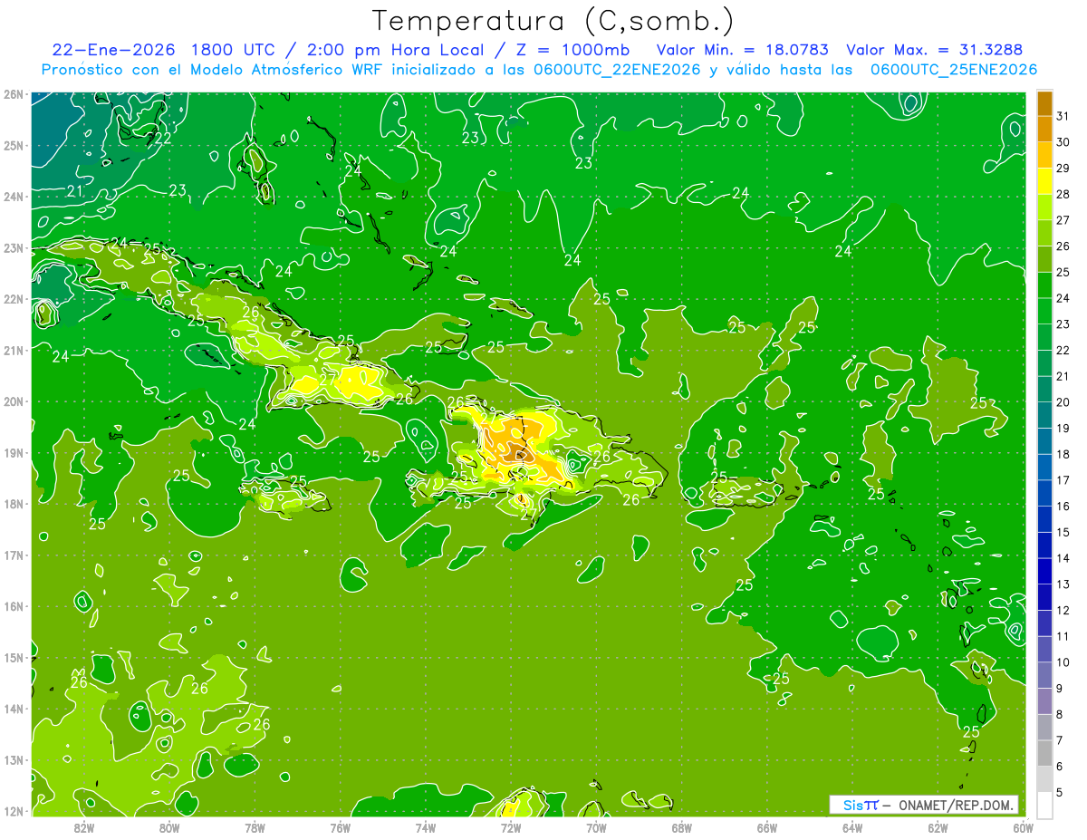Select the '22-Ene-2026' date text

pyautogui.click(x=113, y=50)
